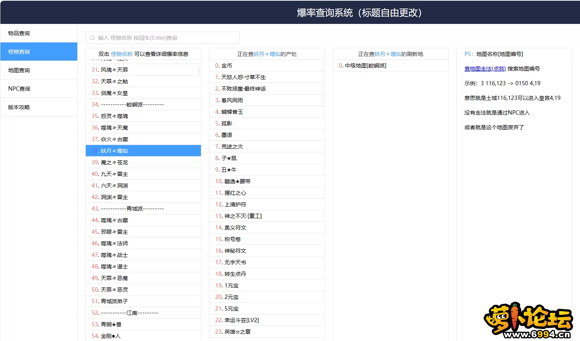Click drop item 9 丑★牛
Viewport: 580px width, 341px height.
tap(267, 170)
